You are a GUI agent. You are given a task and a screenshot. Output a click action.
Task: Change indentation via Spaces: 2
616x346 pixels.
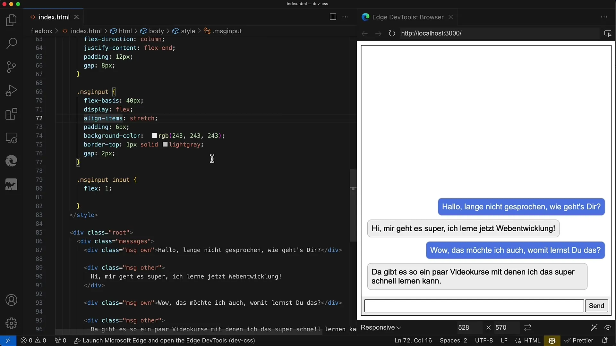[453, 341]
